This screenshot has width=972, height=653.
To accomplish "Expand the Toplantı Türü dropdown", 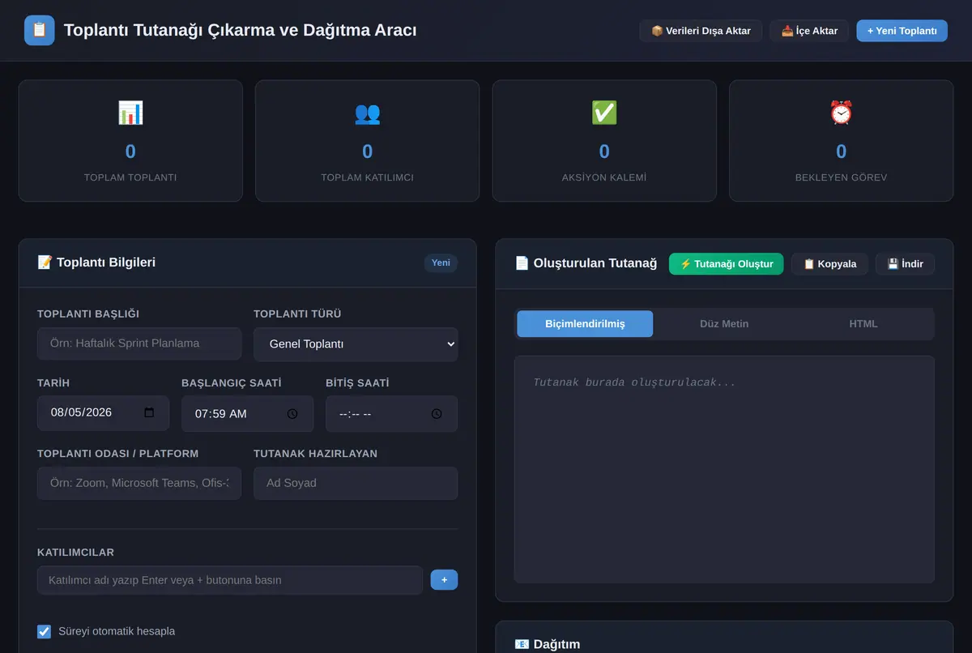I will coord(356,344).
